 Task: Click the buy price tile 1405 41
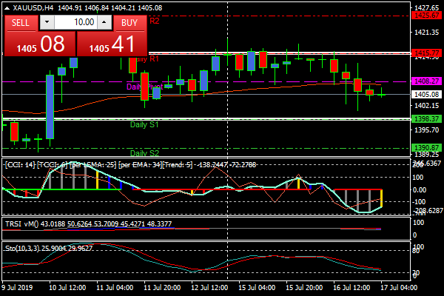tap(112, 44)
